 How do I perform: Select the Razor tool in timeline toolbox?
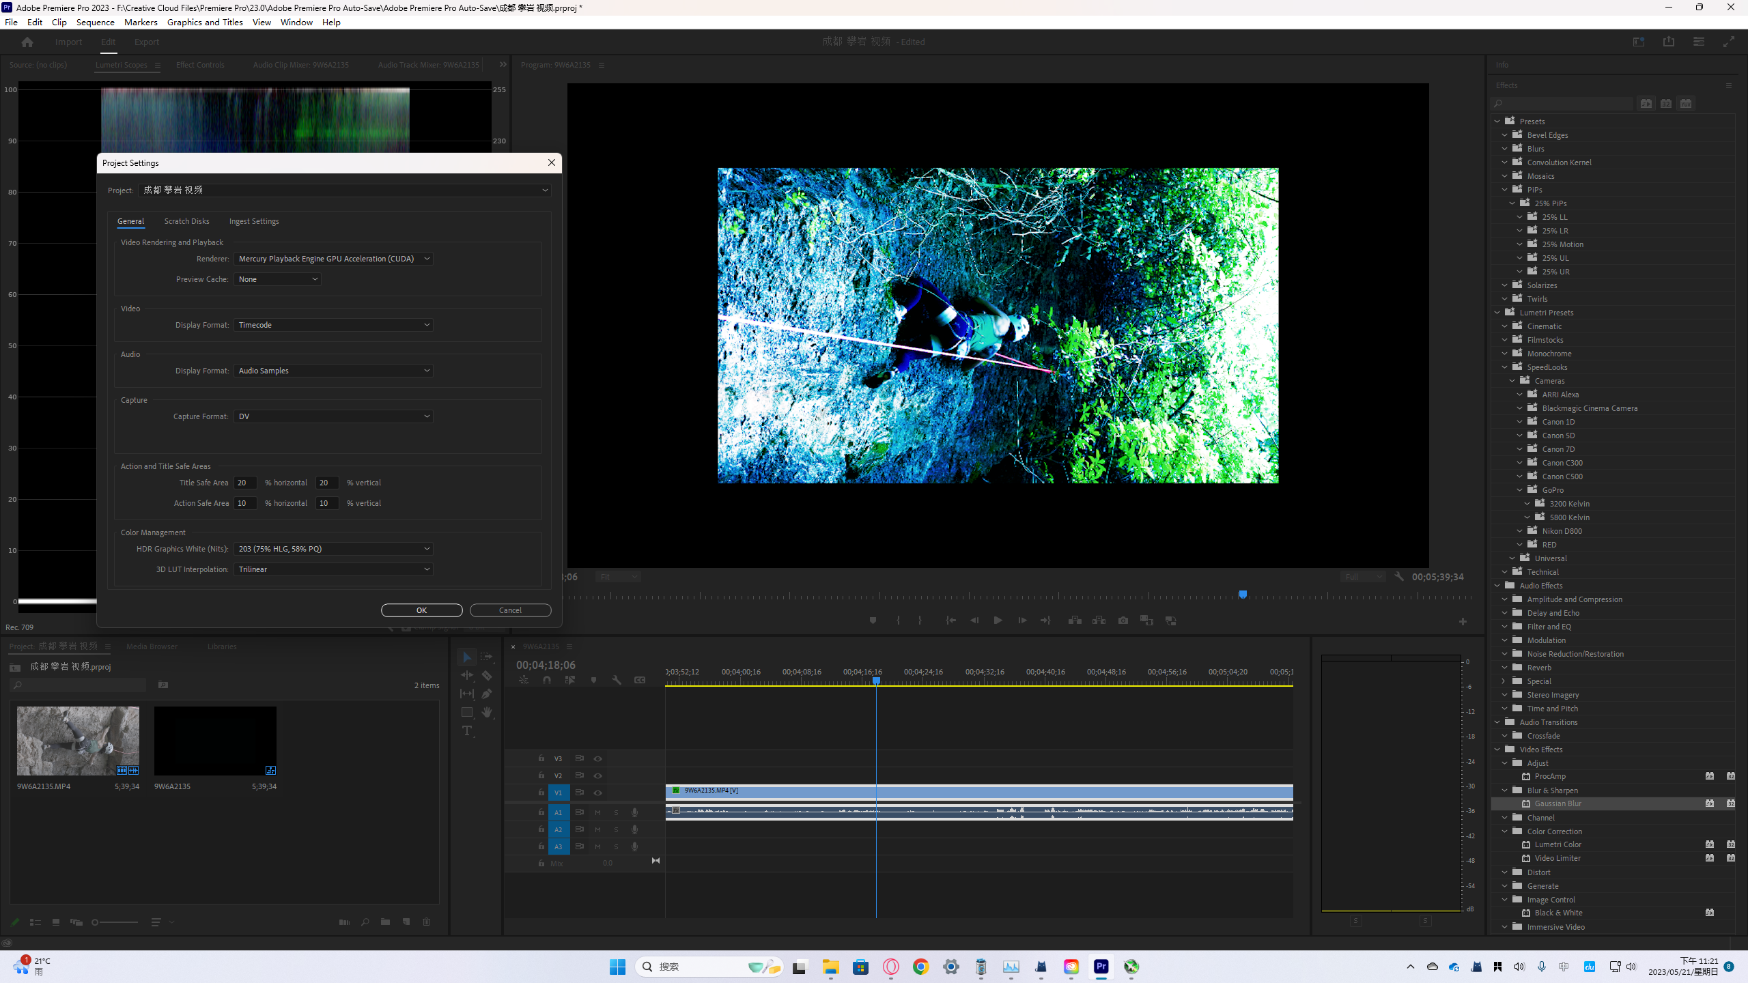click(x=487, y=675)
